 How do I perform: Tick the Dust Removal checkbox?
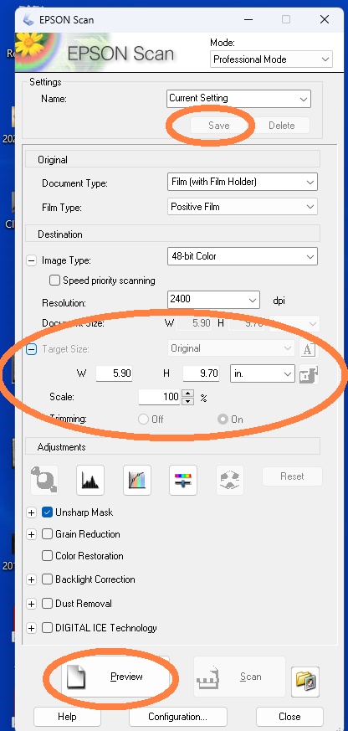coord(47,603)
